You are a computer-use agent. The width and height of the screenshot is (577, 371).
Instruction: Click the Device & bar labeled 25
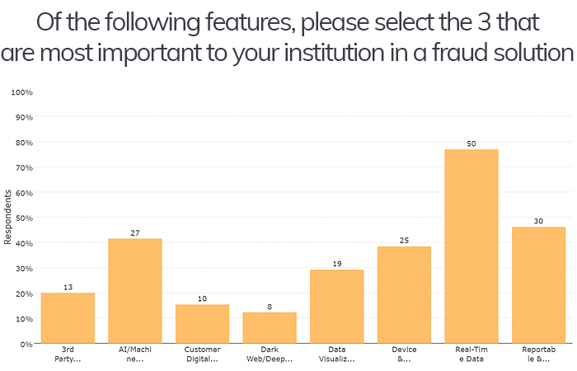[404, 295]
